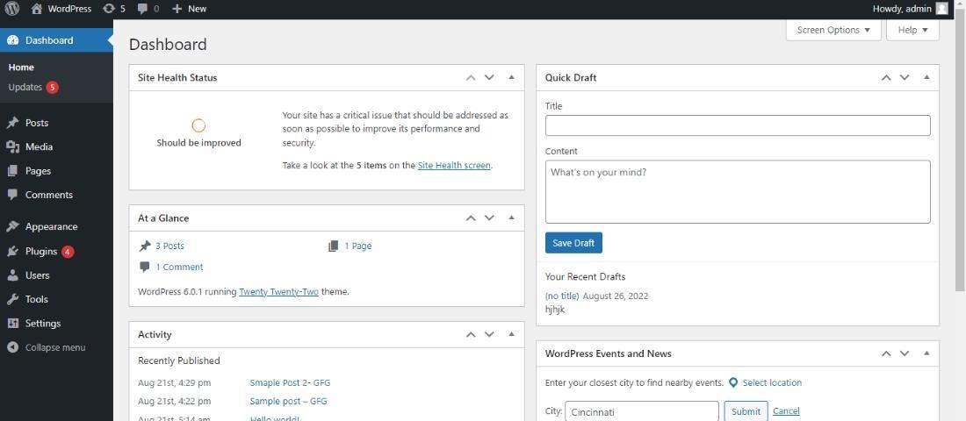
Task: Click the comments bubble icon in admin bar
Action: coord(143,9)
